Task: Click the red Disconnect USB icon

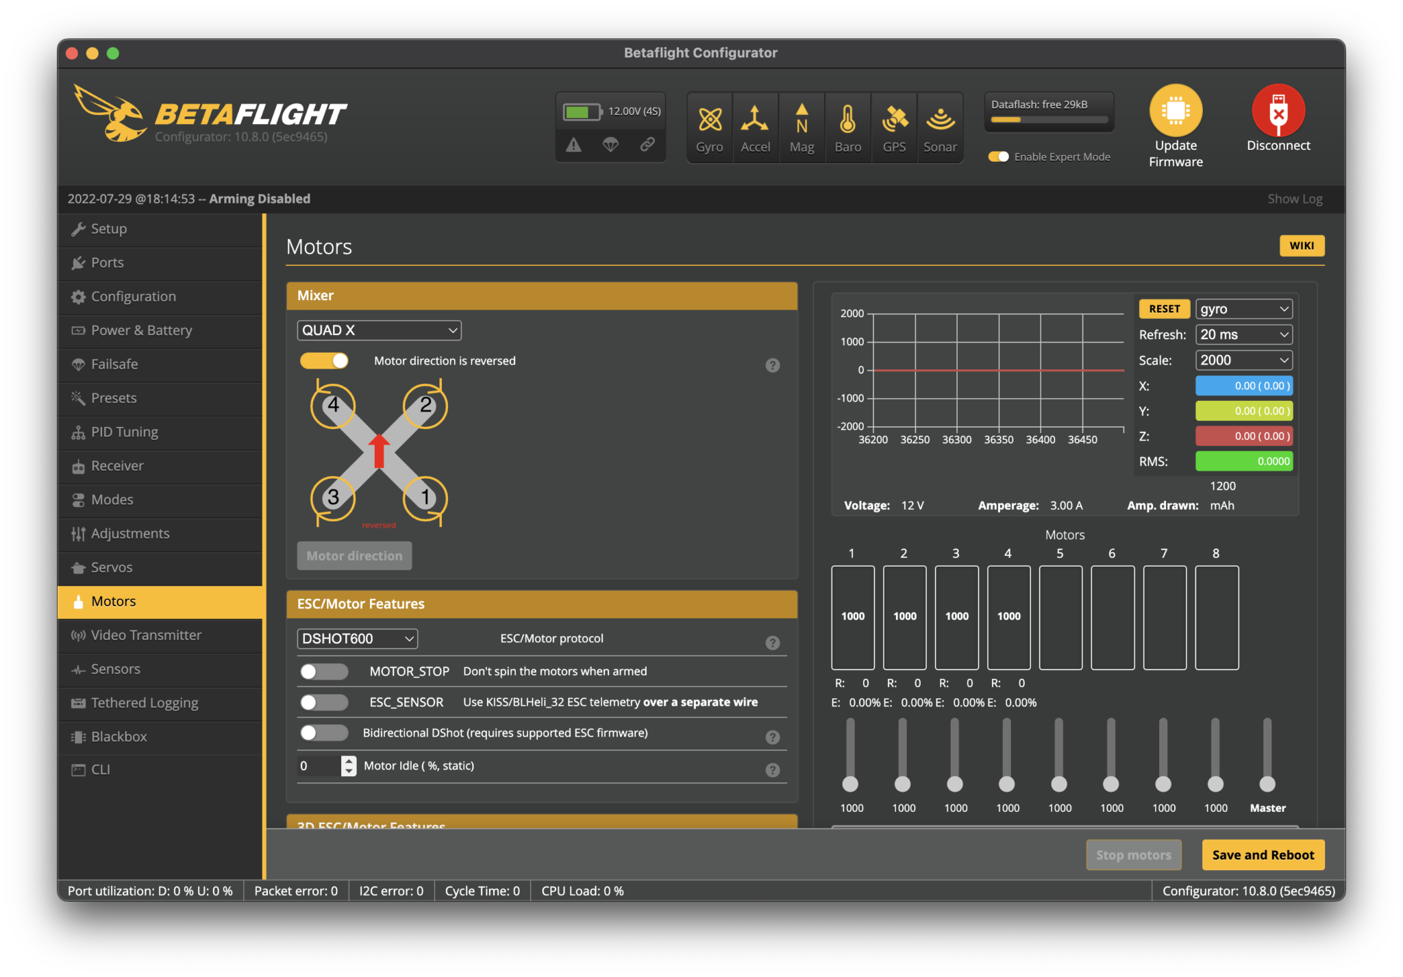Action: pyautogui.click(x=1278, y=111)
